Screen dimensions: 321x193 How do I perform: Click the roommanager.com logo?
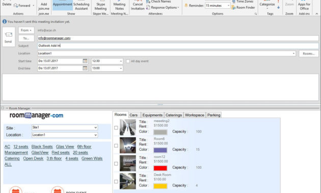coord(37,115)
